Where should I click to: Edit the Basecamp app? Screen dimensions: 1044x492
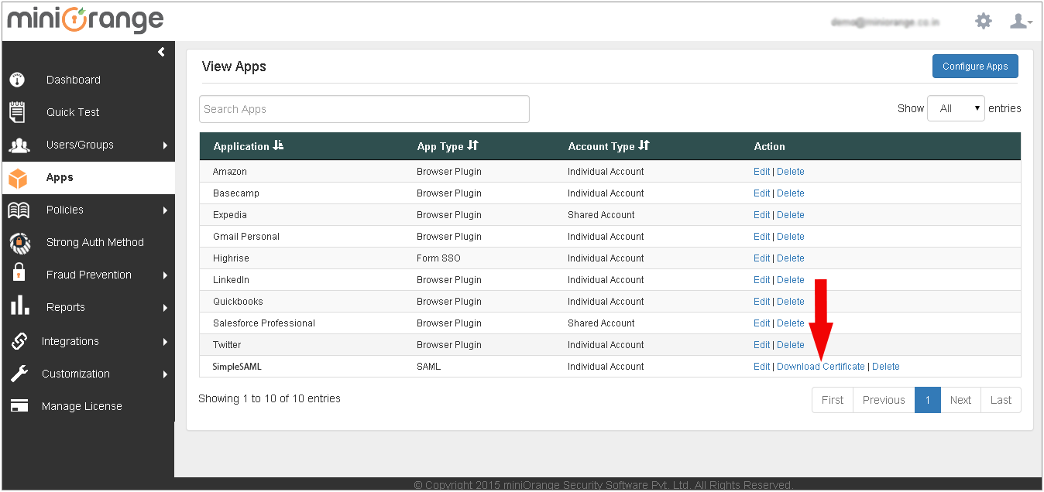click(761, 193)
